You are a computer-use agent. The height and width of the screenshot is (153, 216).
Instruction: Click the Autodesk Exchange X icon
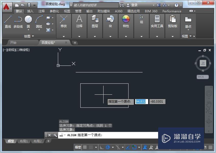pyautogui.click(x=159, y=5)
